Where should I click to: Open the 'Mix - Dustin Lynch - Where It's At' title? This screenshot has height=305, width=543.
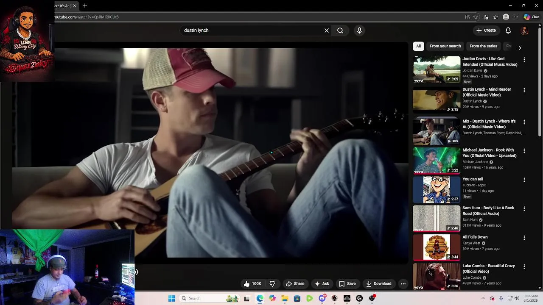(489, 124)
